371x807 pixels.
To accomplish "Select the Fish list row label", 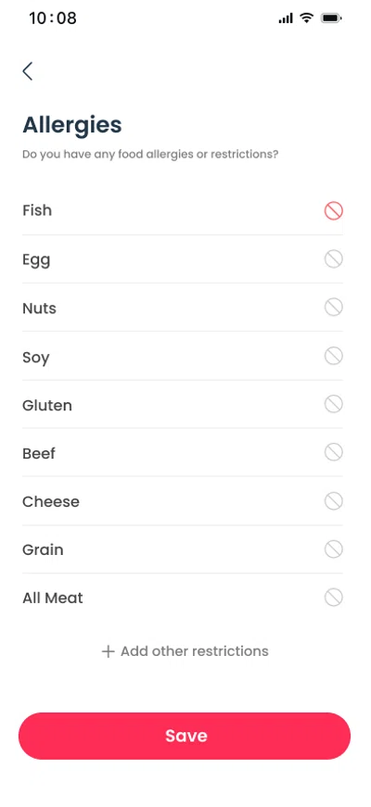I will pyautogui.click(x=37, y=210).
